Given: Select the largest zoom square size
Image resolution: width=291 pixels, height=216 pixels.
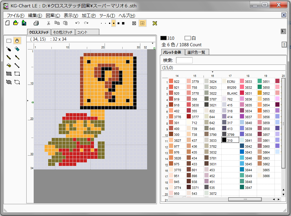Looking at the screenshot, I should click(123, 23).
